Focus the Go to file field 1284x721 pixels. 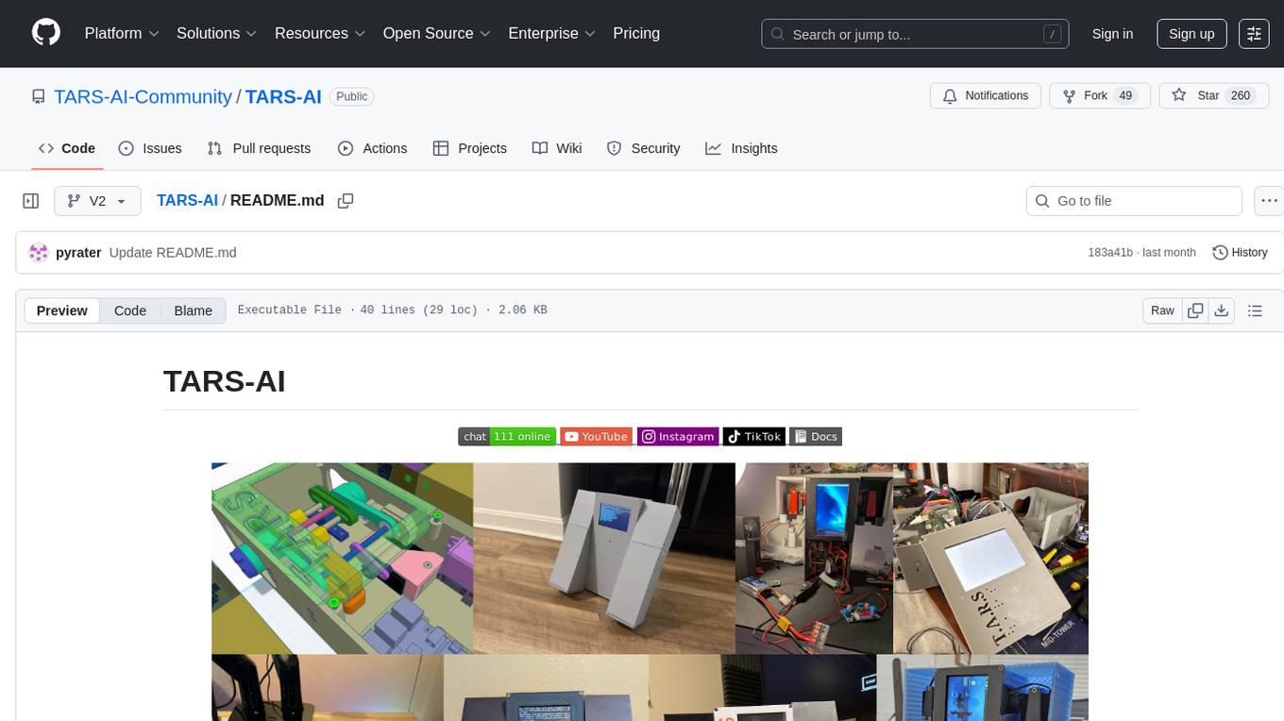pos(1134,201)
